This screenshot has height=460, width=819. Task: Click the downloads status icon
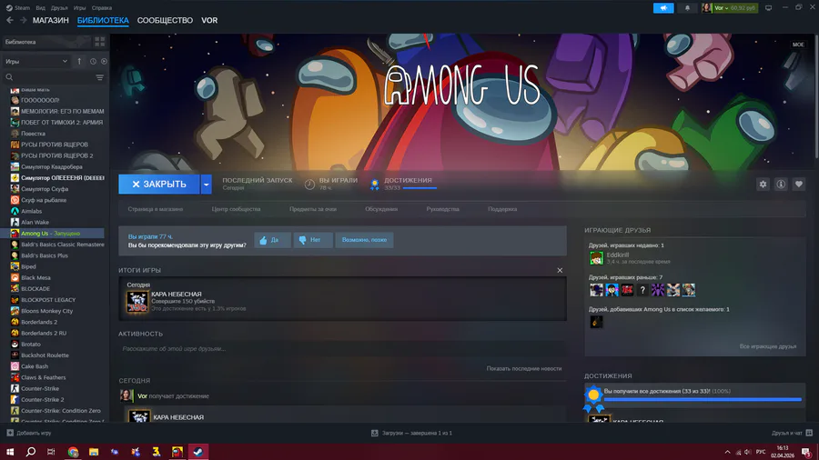[x=375, y=433]
